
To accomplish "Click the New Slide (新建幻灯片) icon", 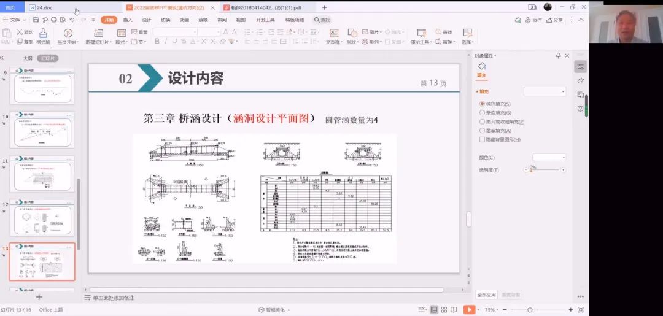I will 98,33.
